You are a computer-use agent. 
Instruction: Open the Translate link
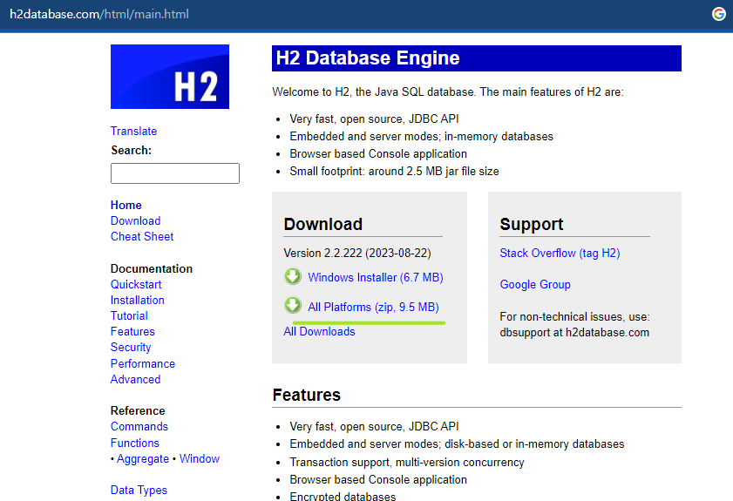133,131
